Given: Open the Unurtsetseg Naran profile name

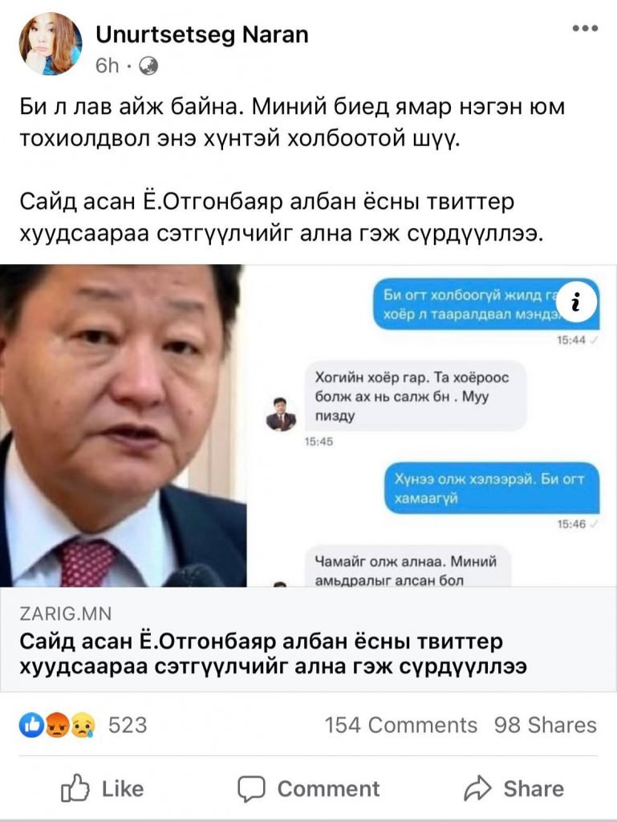Looking at the screenshot, I should click(x=202, y=35).
